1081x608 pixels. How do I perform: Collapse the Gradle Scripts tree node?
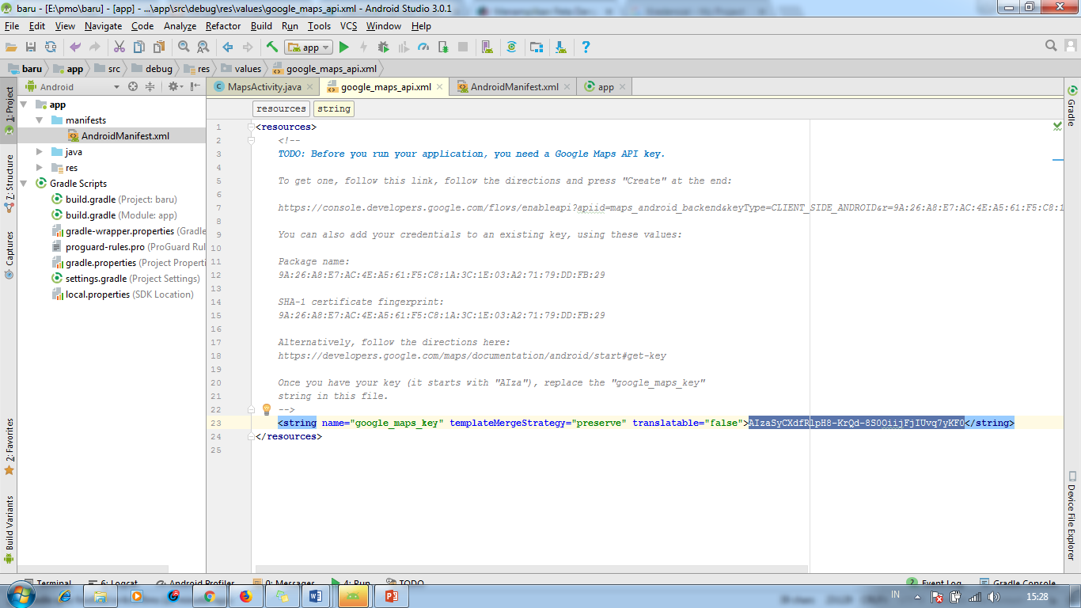[24, 184]
